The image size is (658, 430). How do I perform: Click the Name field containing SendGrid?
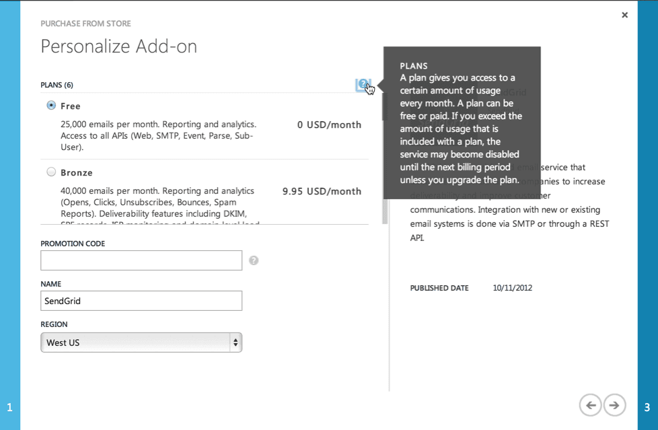click(141, 301)
